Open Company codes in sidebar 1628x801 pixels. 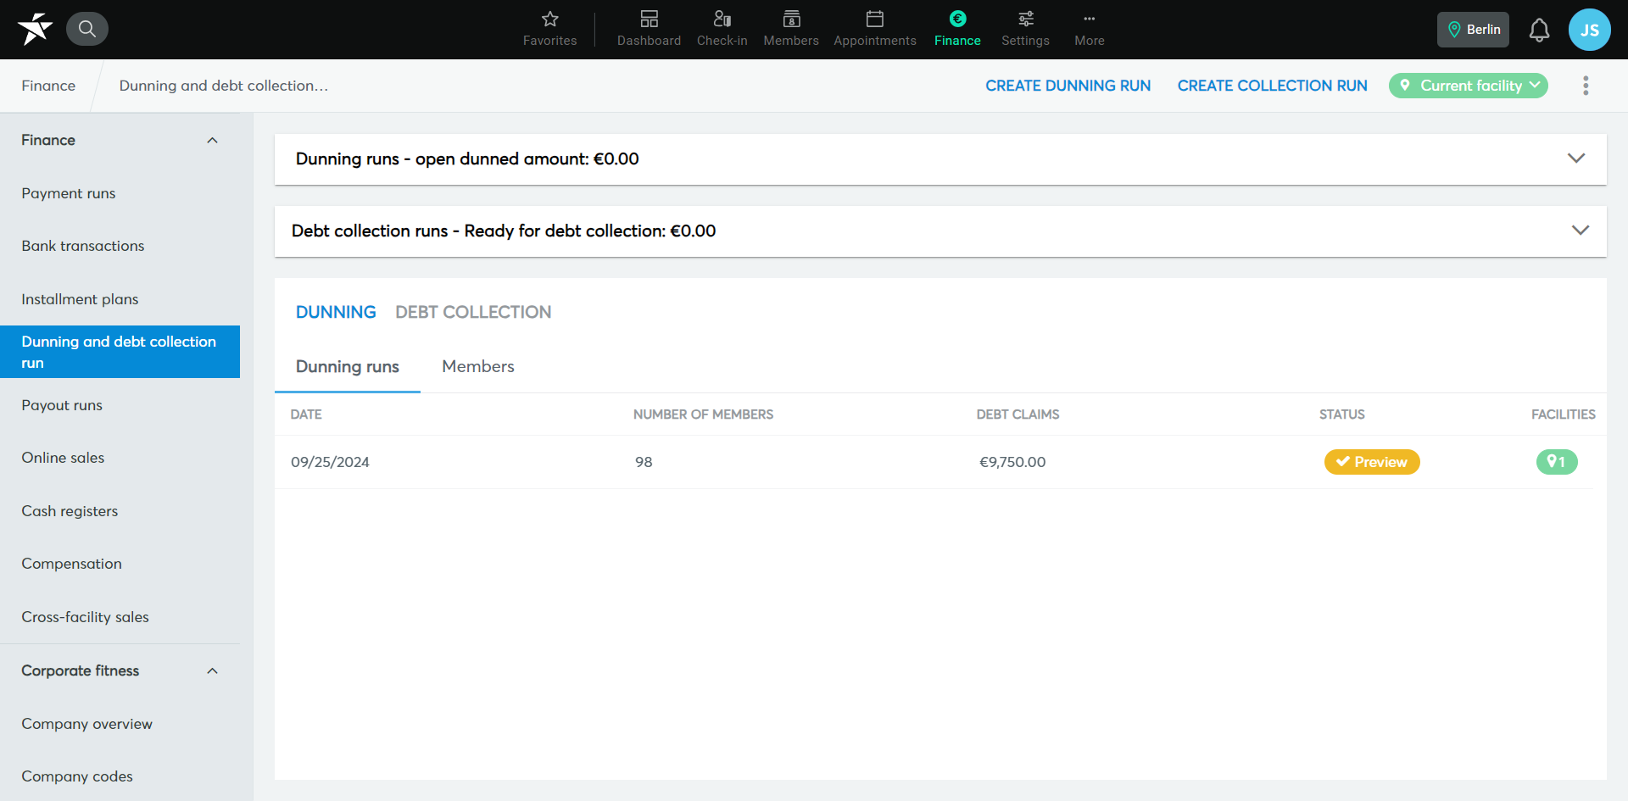pyautogui.click(x=77, y=776)
